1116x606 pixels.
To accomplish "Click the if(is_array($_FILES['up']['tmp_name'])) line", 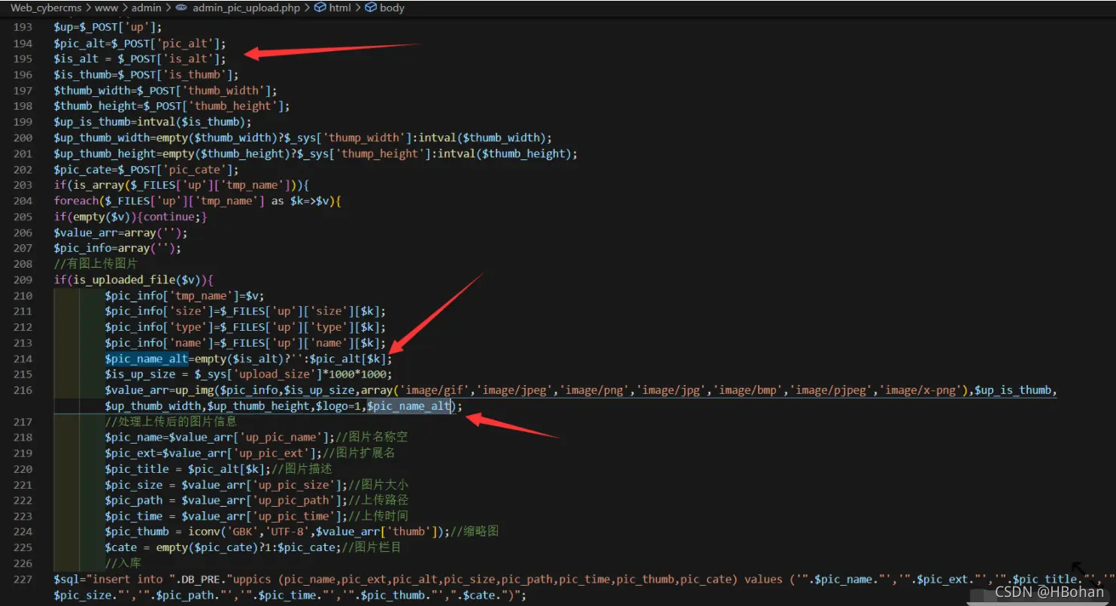I will tap(181, 185).
